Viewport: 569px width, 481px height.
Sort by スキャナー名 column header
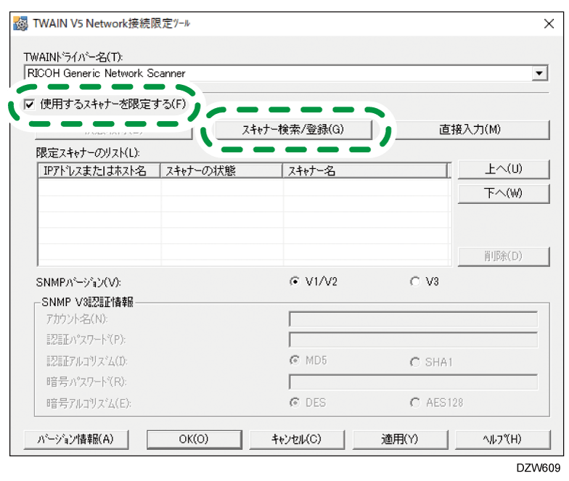tap(363, 170)
